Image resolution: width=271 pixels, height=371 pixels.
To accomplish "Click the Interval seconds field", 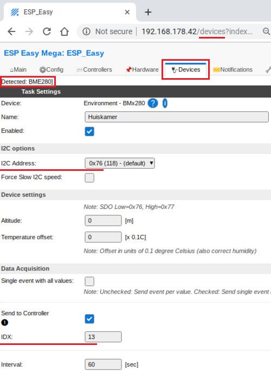I will [103, 364].
